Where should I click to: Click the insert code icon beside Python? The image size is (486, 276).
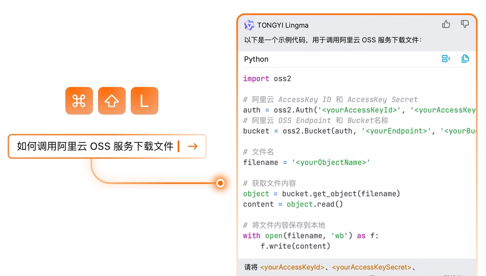click(446, 59)
